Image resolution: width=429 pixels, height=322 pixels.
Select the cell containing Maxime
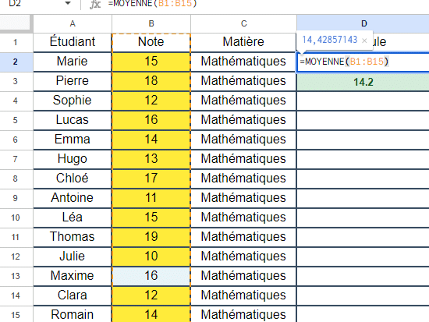tap(73, 276)
